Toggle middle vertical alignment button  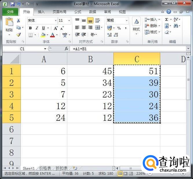point(84,20)
